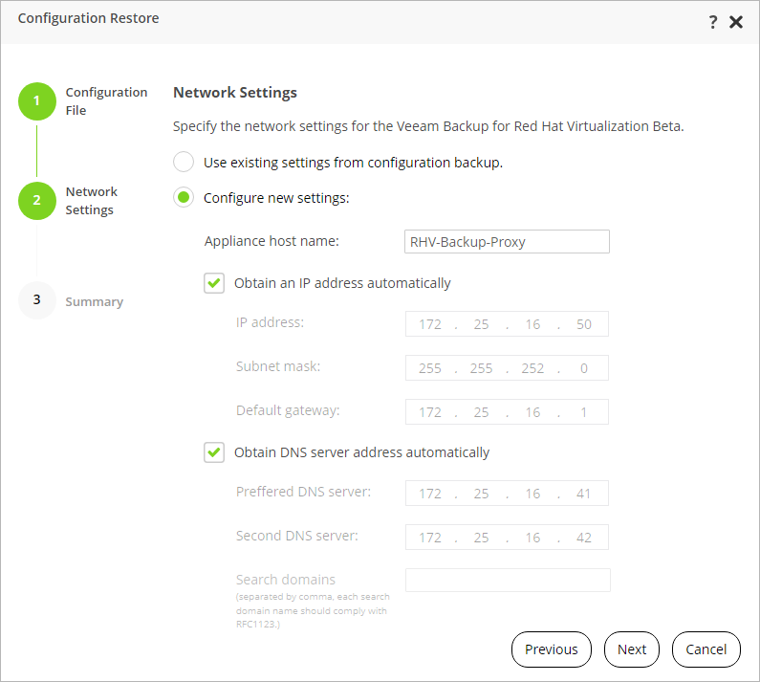Click the Default gateway field

(507, 412)
